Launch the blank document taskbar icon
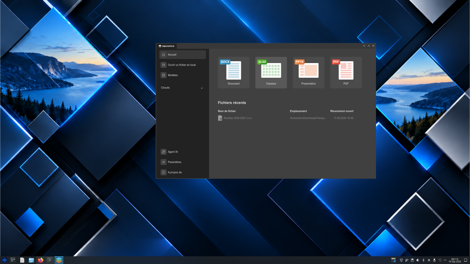470x264 pixels. tap(22, 260)
